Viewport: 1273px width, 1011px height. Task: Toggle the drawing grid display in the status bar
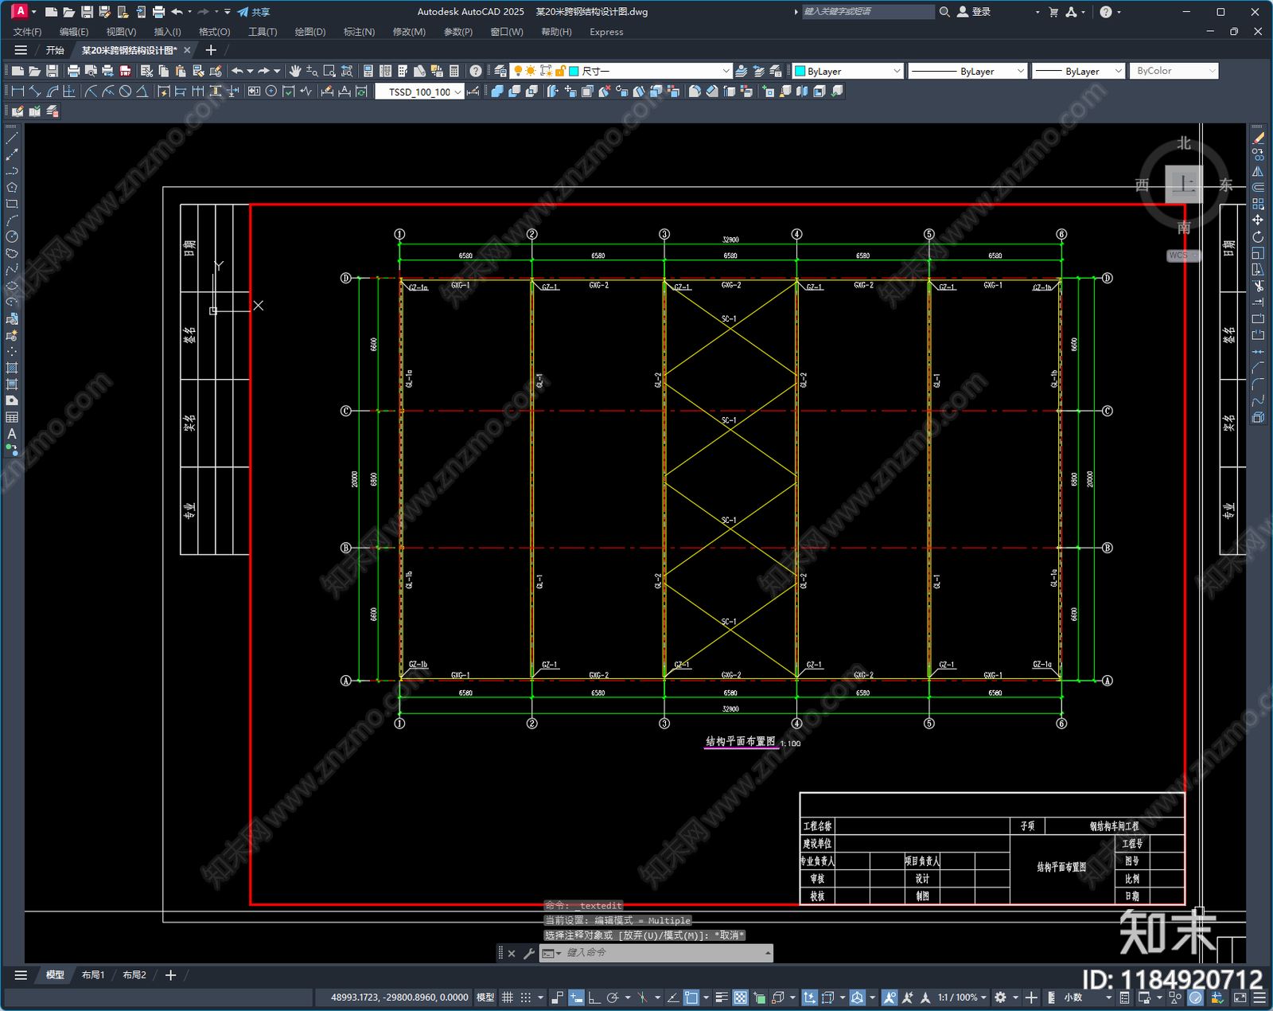point(508,997)
